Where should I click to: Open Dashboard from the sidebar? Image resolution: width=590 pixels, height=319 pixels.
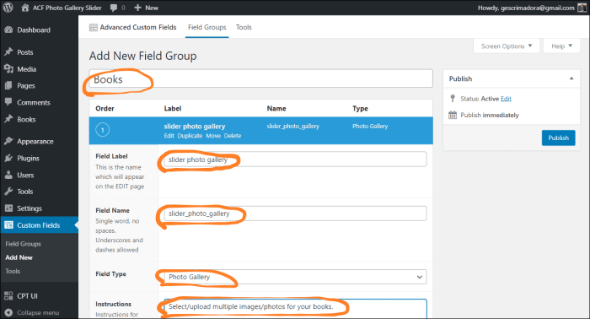(34, 30)
